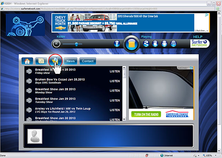Click speaker icon for Ansley vs Litchfield
This screenshot has height=158, width=222.
pos(29,110)
